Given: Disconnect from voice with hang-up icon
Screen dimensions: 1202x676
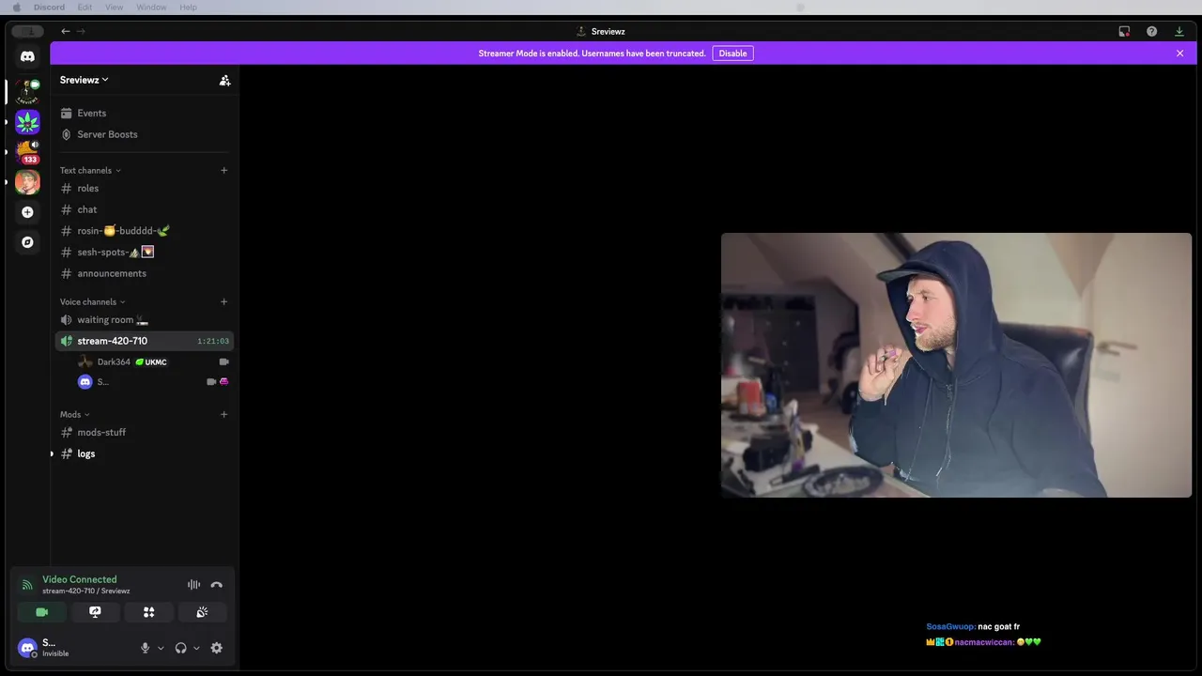Looking at the screenshot, I should click(x=217, y=584).
